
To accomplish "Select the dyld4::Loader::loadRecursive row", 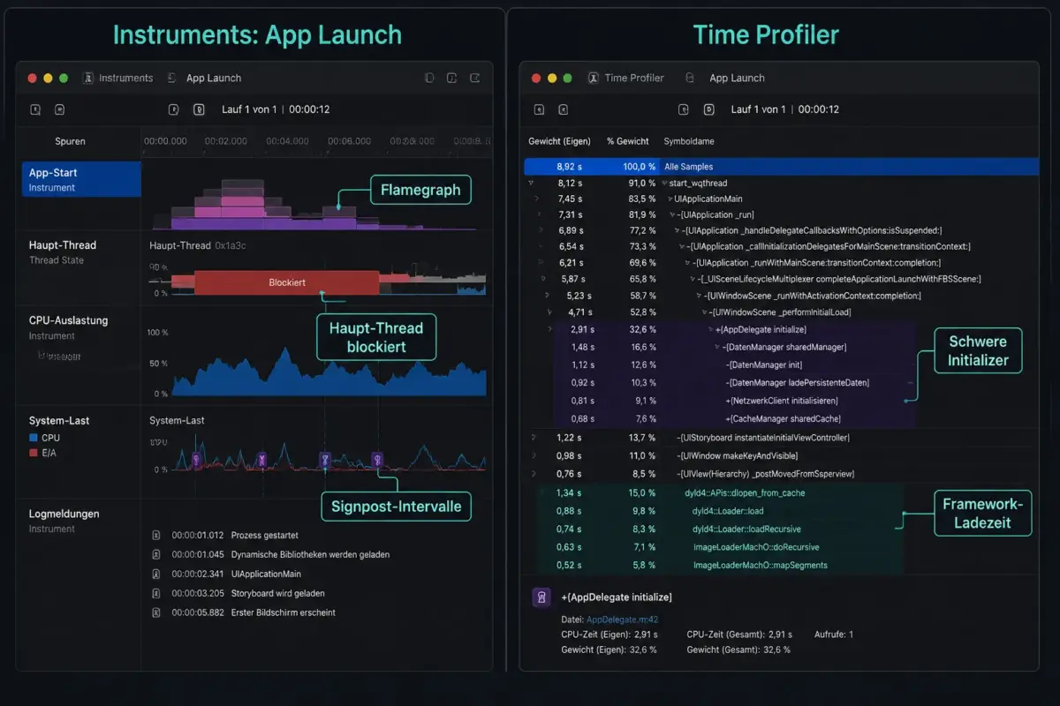I will coord(720,529).
